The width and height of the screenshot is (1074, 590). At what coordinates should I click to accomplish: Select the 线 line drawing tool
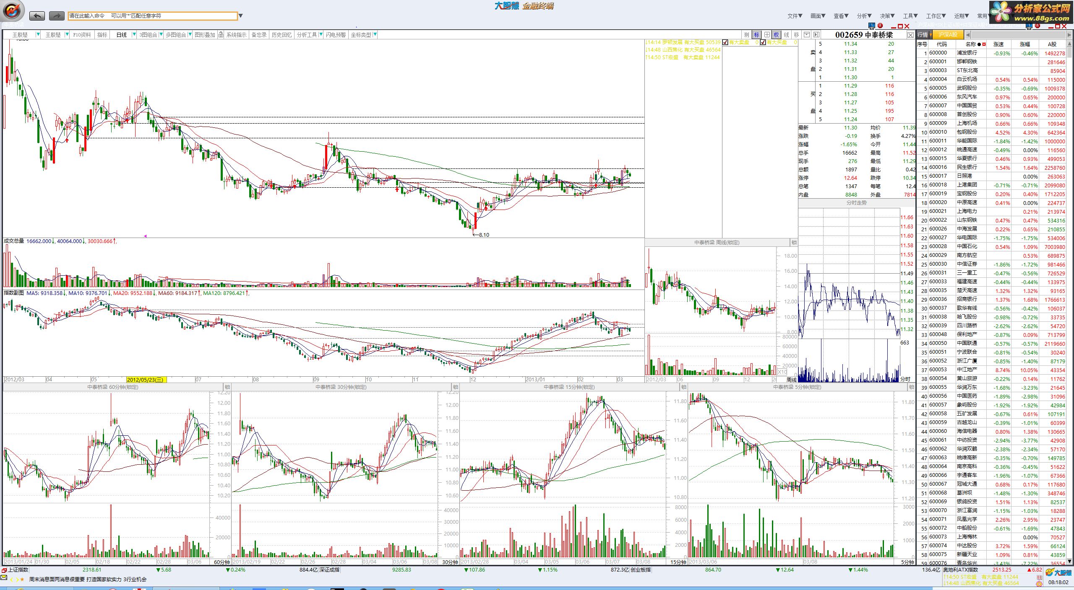point(786,35)
